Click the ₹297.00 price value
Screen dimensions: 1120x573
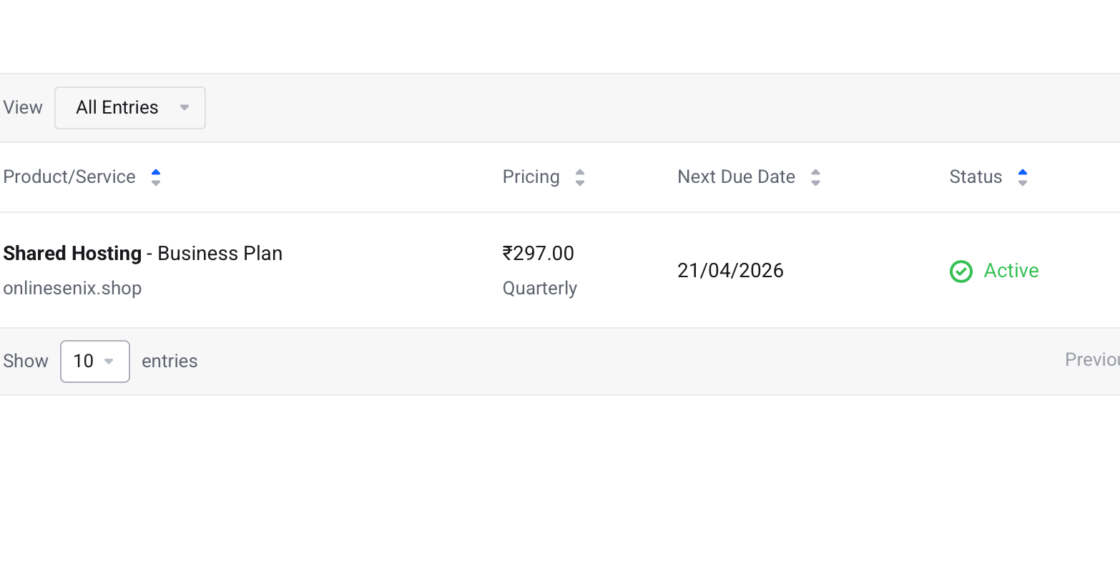[539, 254]
